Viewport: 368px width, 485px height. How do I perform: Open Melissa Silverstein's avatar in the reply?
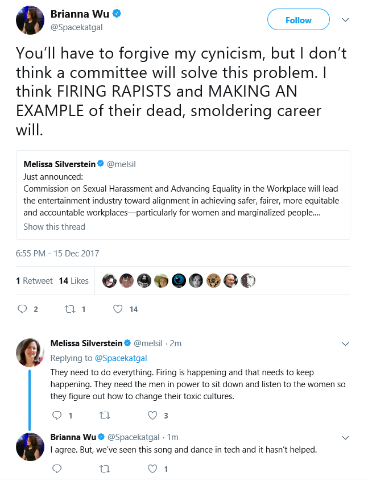30,353
